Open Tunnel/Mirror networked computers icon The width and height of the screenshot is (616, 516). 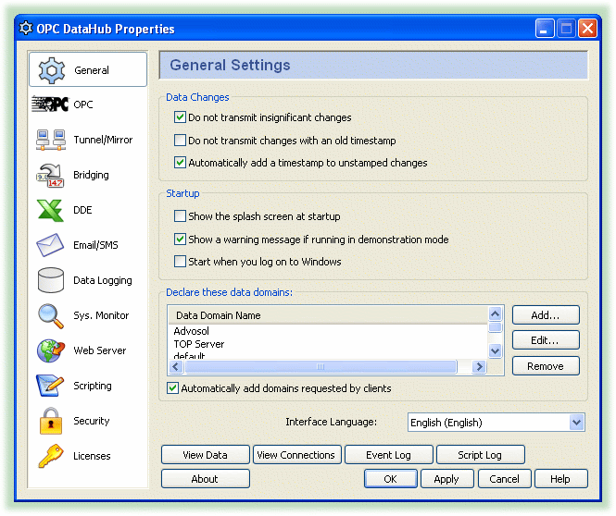pyautogui.click(x=51, y=140)
